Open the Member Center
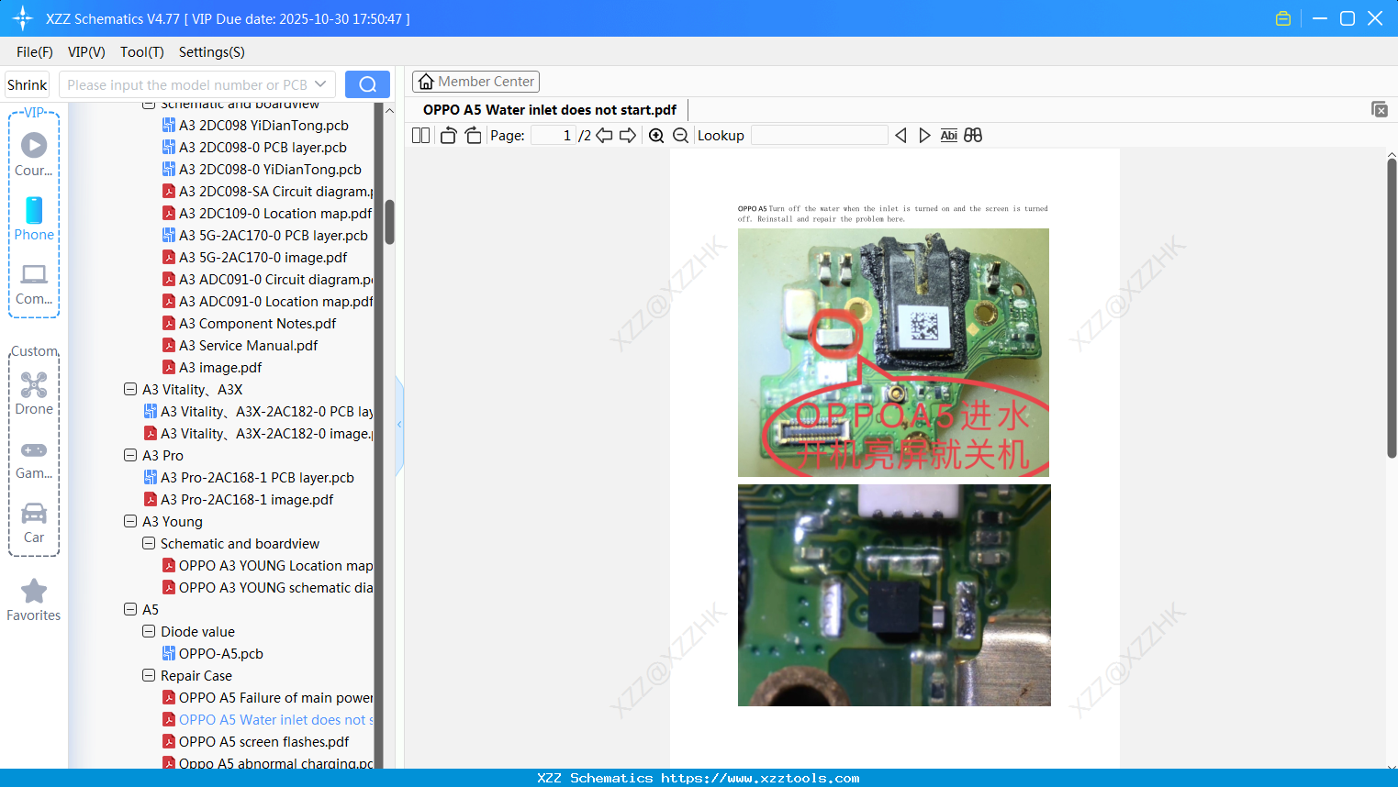 (x=475, y=82)
